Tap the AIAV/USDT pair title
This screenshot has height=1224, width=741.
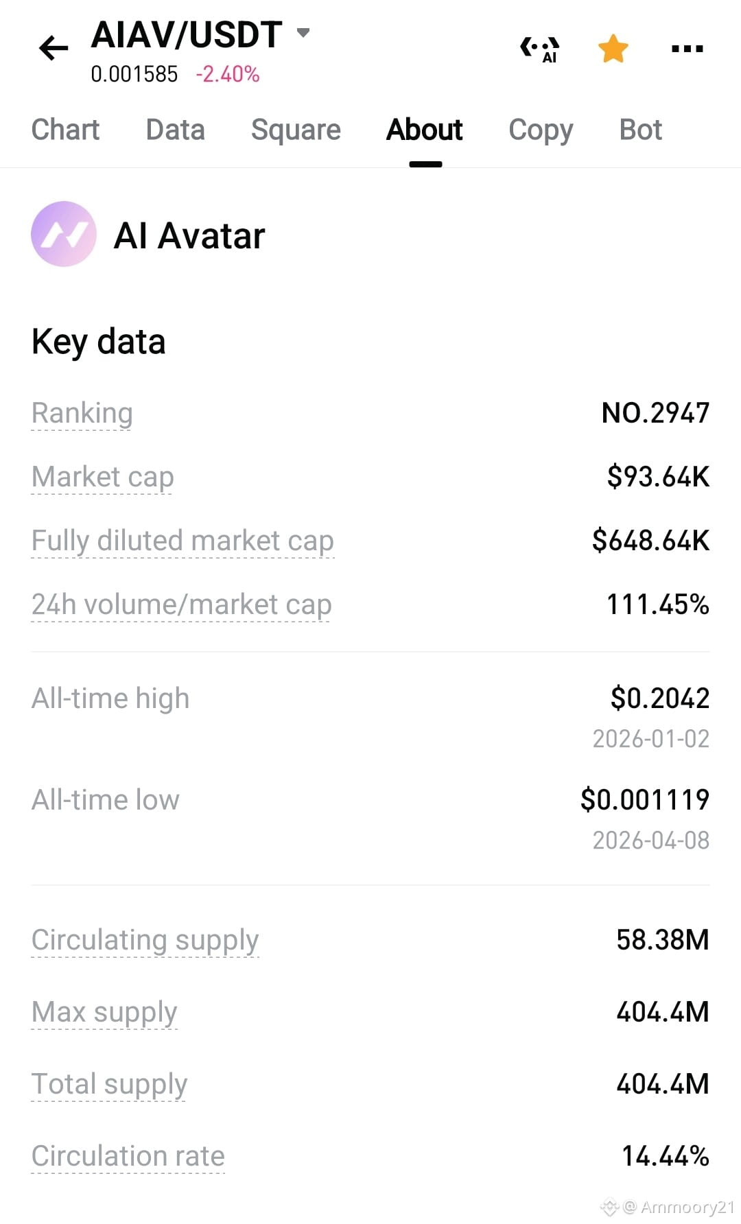pos(187,34)
